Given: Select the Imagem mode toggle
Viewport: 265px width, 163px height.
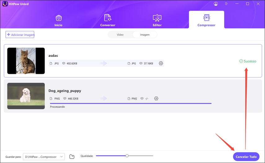Looking at the screenshot, I should 145,35.
